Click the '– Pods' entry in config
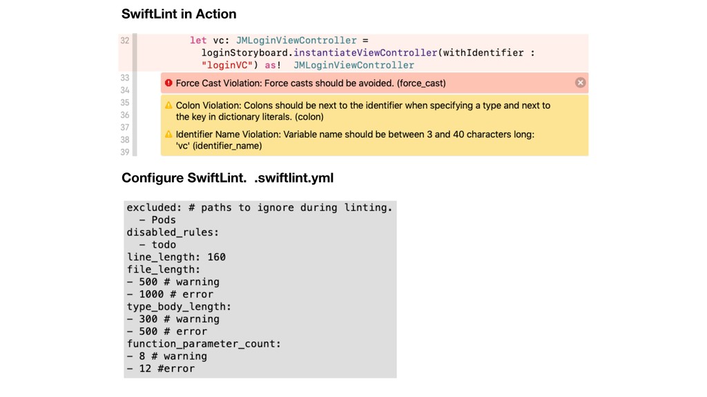Image resolution: width=707 pixels, height=397 pixels. click(x=157, y=220)
